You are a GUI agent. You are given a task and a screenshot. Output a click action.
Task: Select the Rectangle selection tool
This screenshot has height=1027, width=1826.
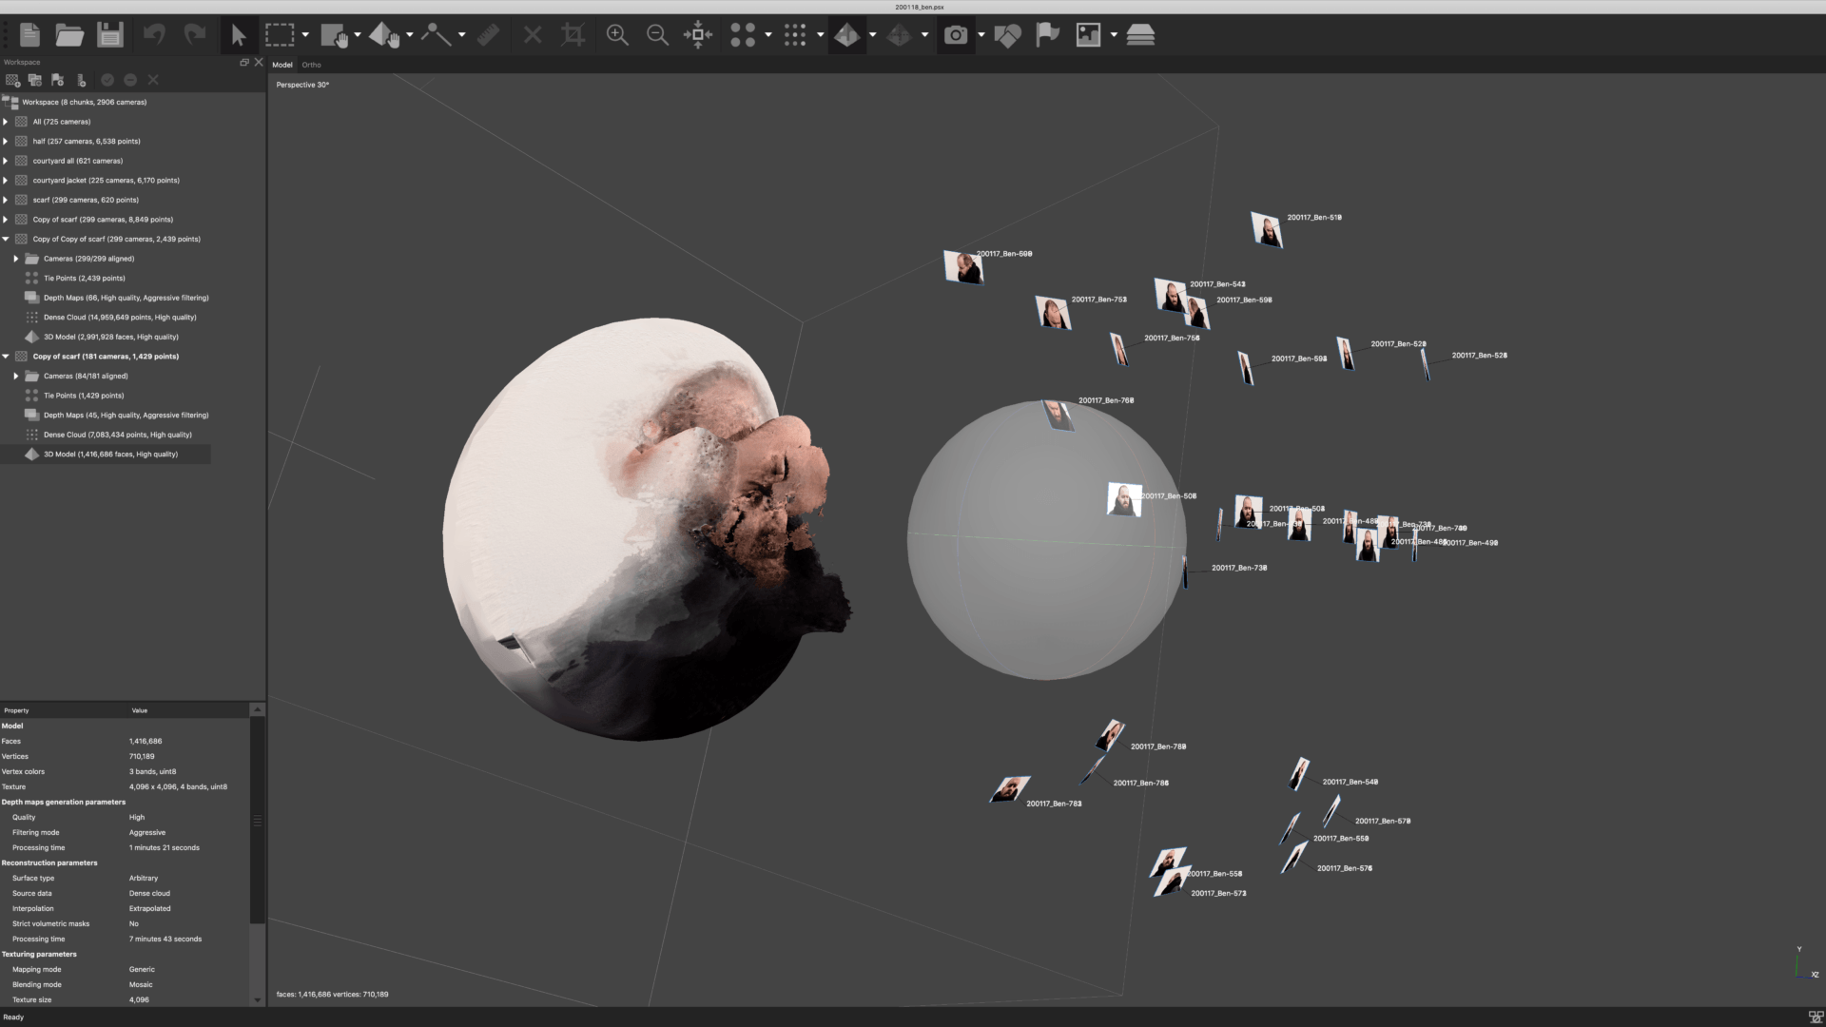click(x=280, y=35)
